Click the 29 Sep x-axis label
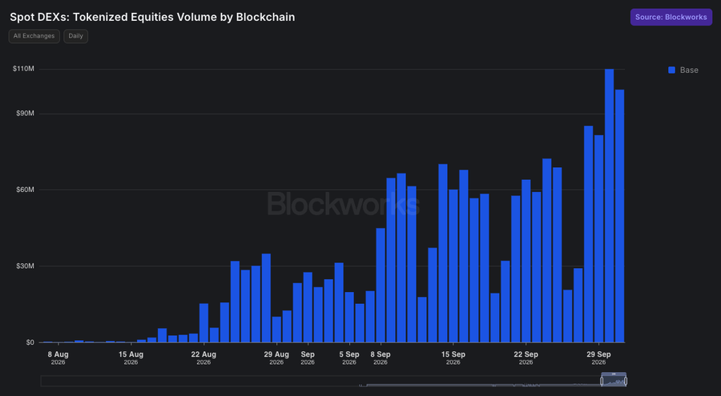This screenshot has width=721, height=396. [x=598, y=358]
